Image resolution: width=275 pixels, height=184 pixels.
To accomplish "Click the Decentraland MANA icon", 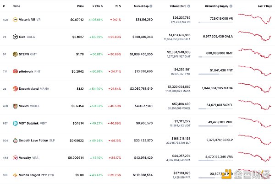I will coord(15,88).
